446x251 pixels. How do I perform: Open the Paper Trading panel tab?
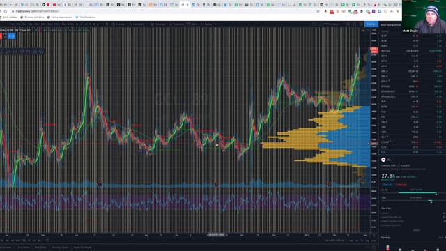[82, 248]
